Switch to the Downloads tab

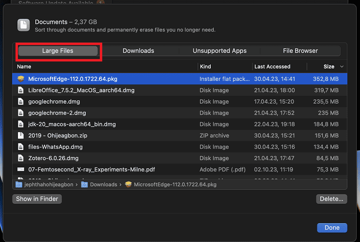coord(138,51)
